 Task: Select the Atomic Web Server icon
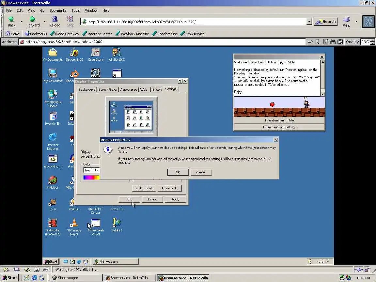95,227
